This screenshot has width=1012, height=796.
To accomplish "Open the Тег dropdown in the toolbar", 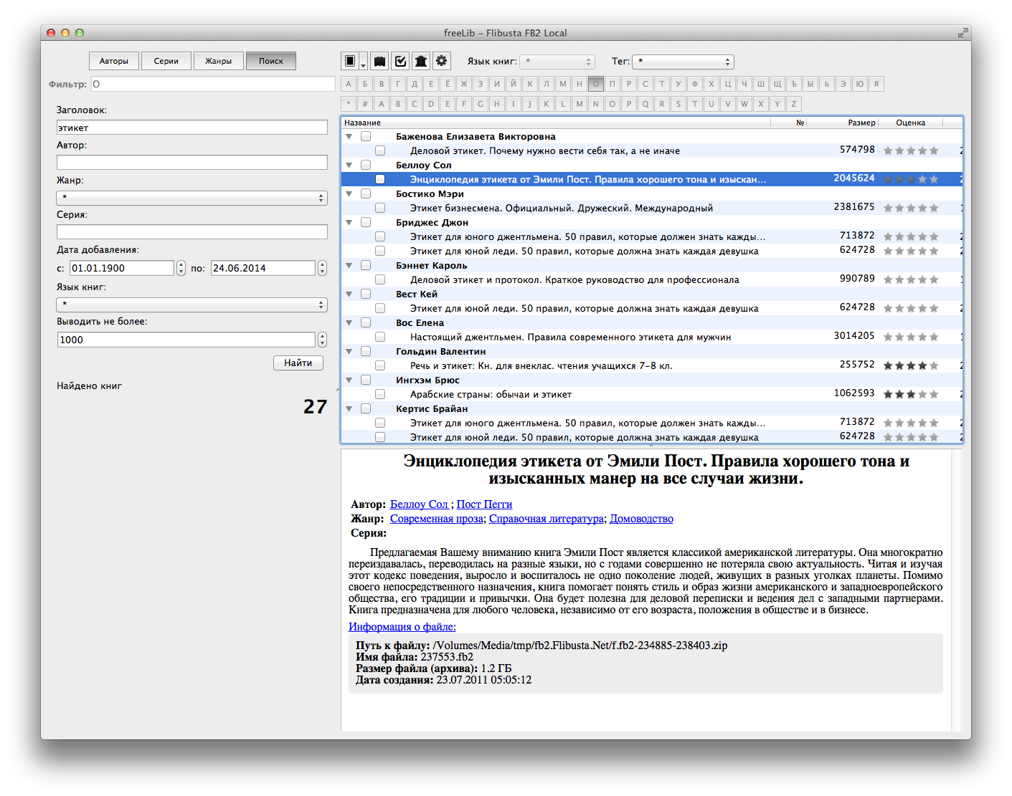I will coord(683,62).
